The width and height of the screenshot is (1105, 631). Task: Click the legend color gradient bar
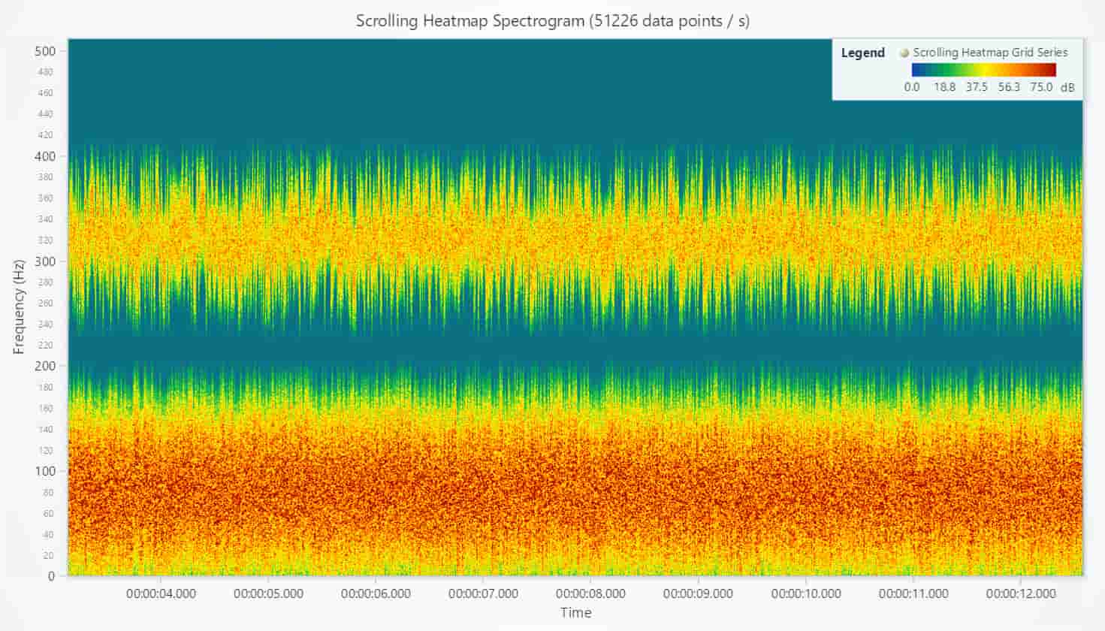coord(983,70)
